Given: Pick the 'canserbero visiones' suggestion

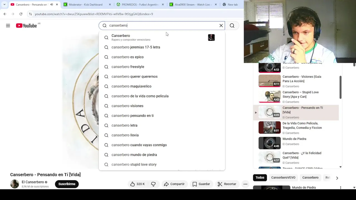Looking at the screenshot, I should tap(162, 106).
